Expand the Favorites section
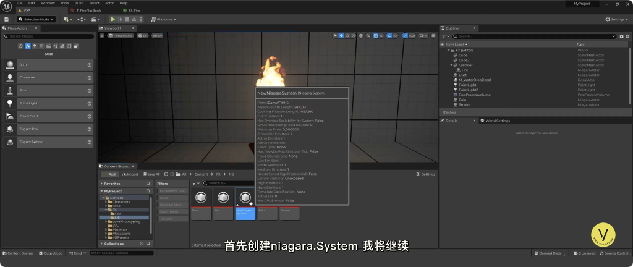This screenshot has width=633, height=267. tap(102, 184)
